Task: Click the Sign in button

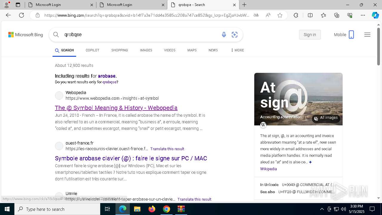Action: (x=310, y=35)
